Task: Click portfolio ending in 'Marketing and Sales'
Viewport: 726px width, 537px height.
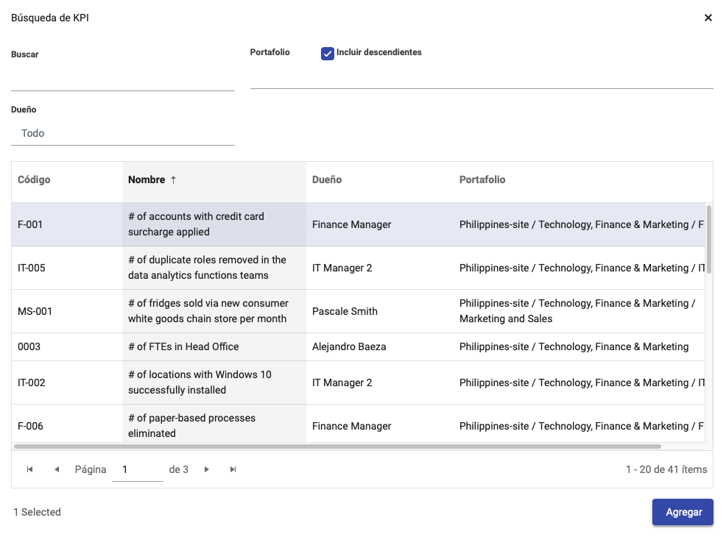Action: (577, 311)
